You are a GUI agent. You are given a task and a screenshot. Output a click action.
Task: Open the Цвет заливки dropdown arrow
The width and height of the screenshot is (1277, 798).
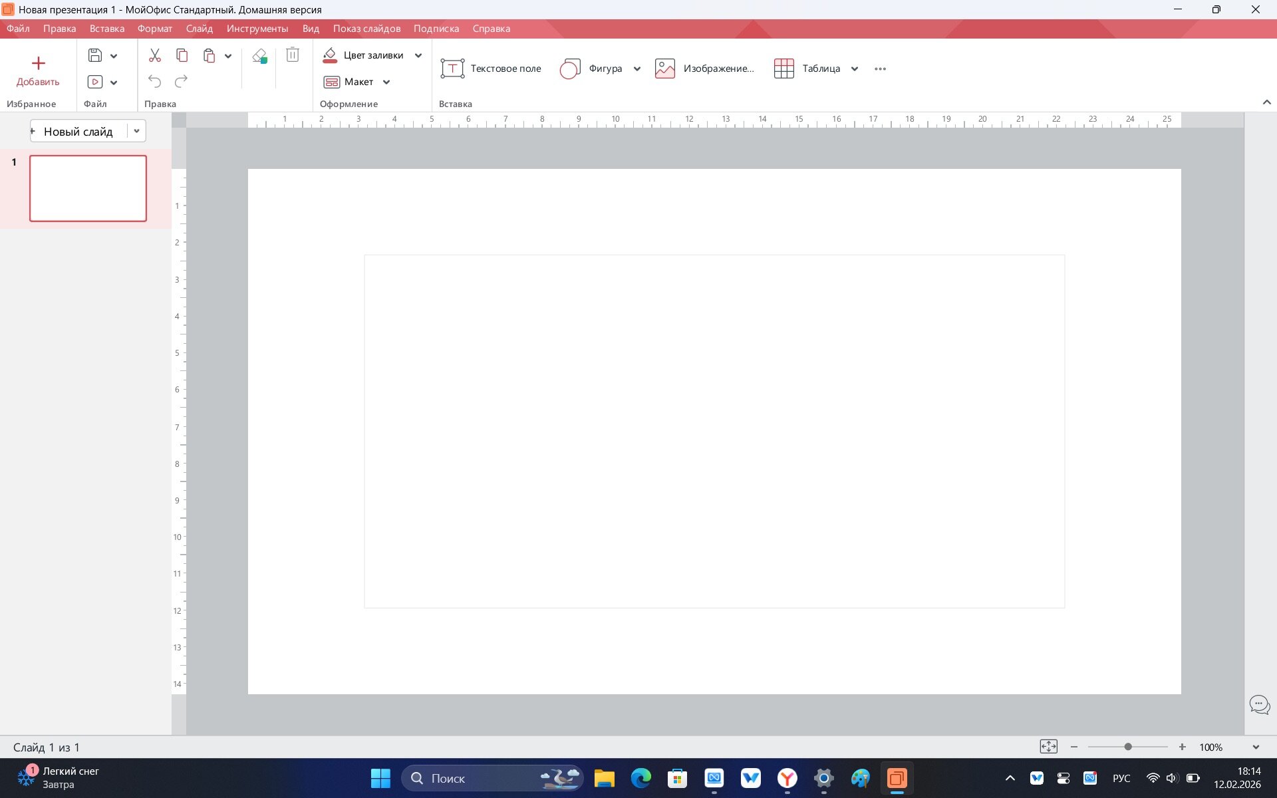(x=418, y=55)
